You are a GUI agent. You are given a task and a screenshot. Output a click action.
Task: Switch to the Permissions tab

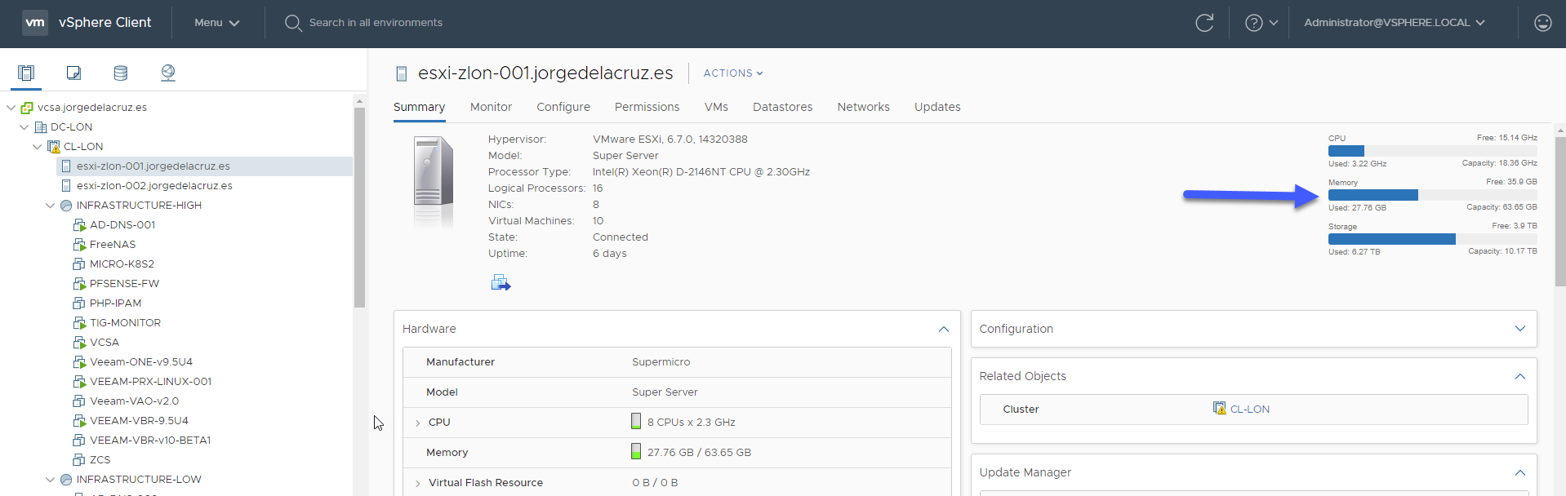tap(647, 107)
